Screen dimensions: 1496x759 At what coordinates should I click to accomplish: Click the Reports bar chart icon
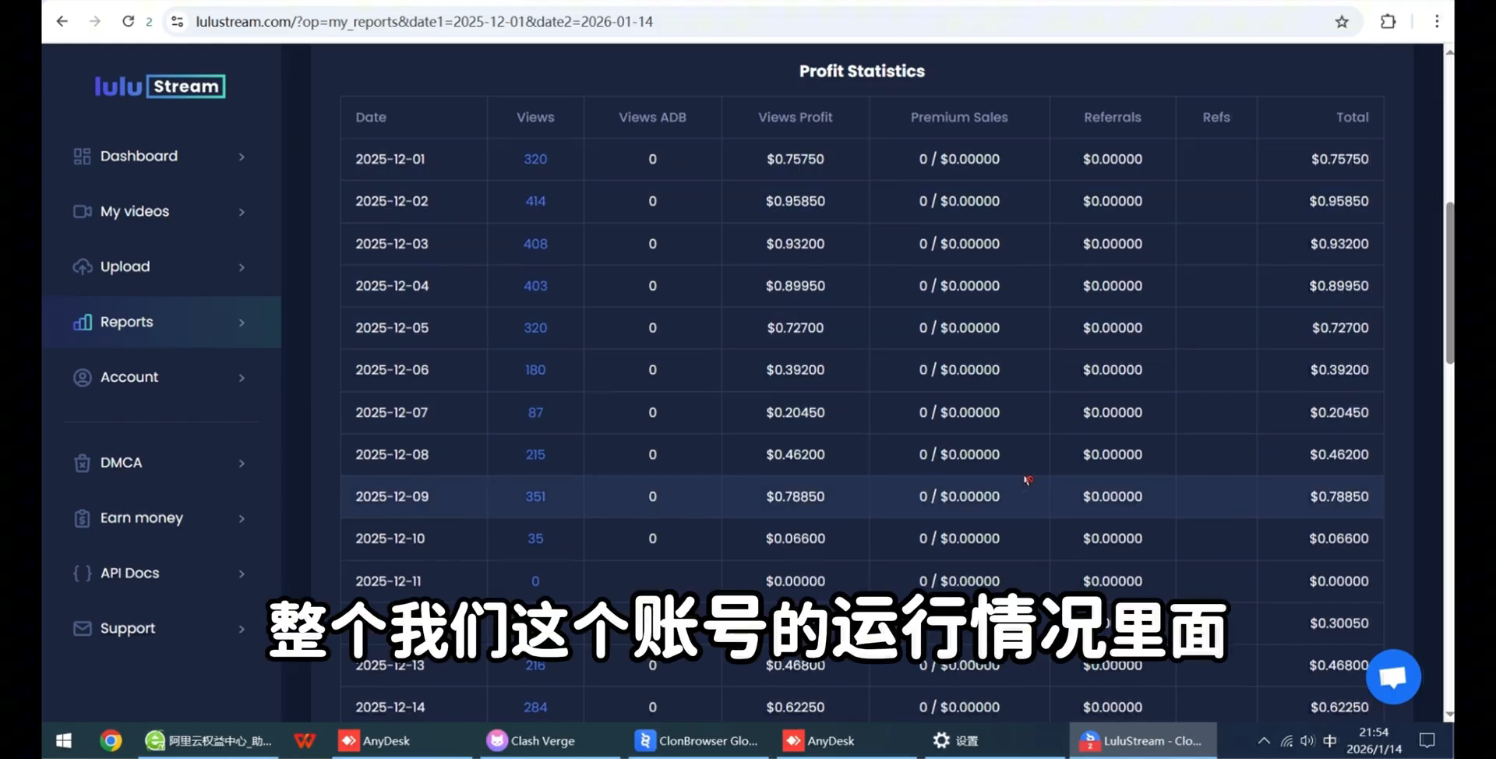(x=82, y=322)
